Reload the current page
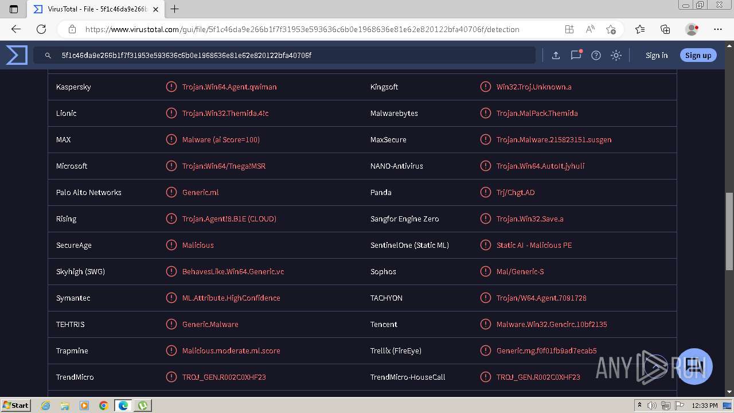 tap(41, 29)
